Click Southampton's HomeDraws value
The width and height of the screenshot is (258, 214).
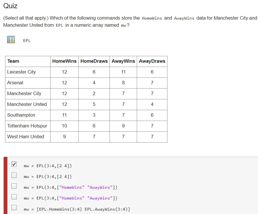(x=94, y=115)
